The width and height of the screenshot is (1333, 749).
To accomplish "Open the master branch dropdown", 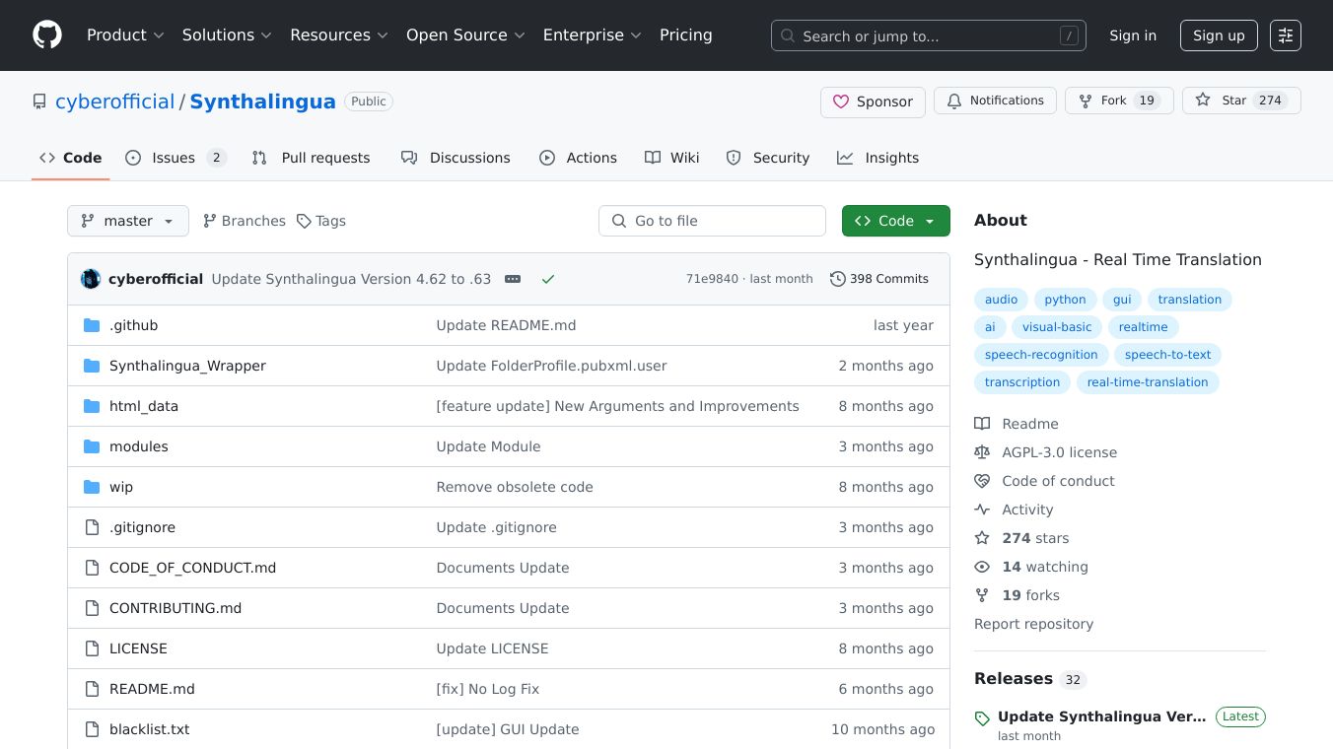I will [128, 221].
